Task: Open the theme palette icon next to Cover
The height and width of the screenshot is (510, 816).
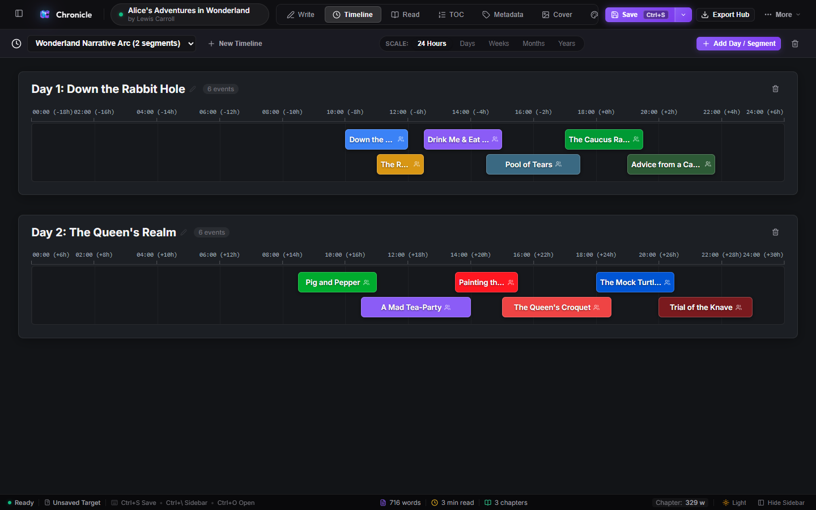Action: click(594, 15)
